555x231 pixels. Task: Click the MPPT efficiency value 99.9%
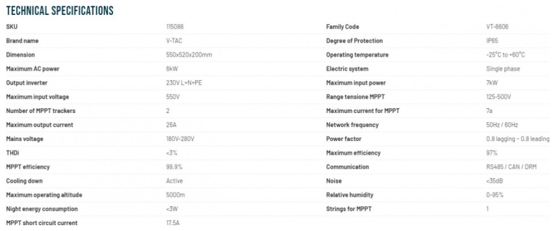(175, 167)
